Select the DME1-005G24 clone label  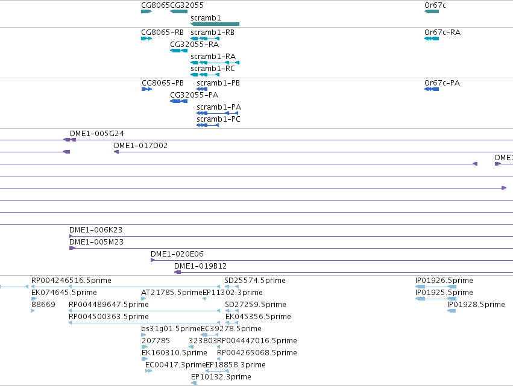coord(97,134)
